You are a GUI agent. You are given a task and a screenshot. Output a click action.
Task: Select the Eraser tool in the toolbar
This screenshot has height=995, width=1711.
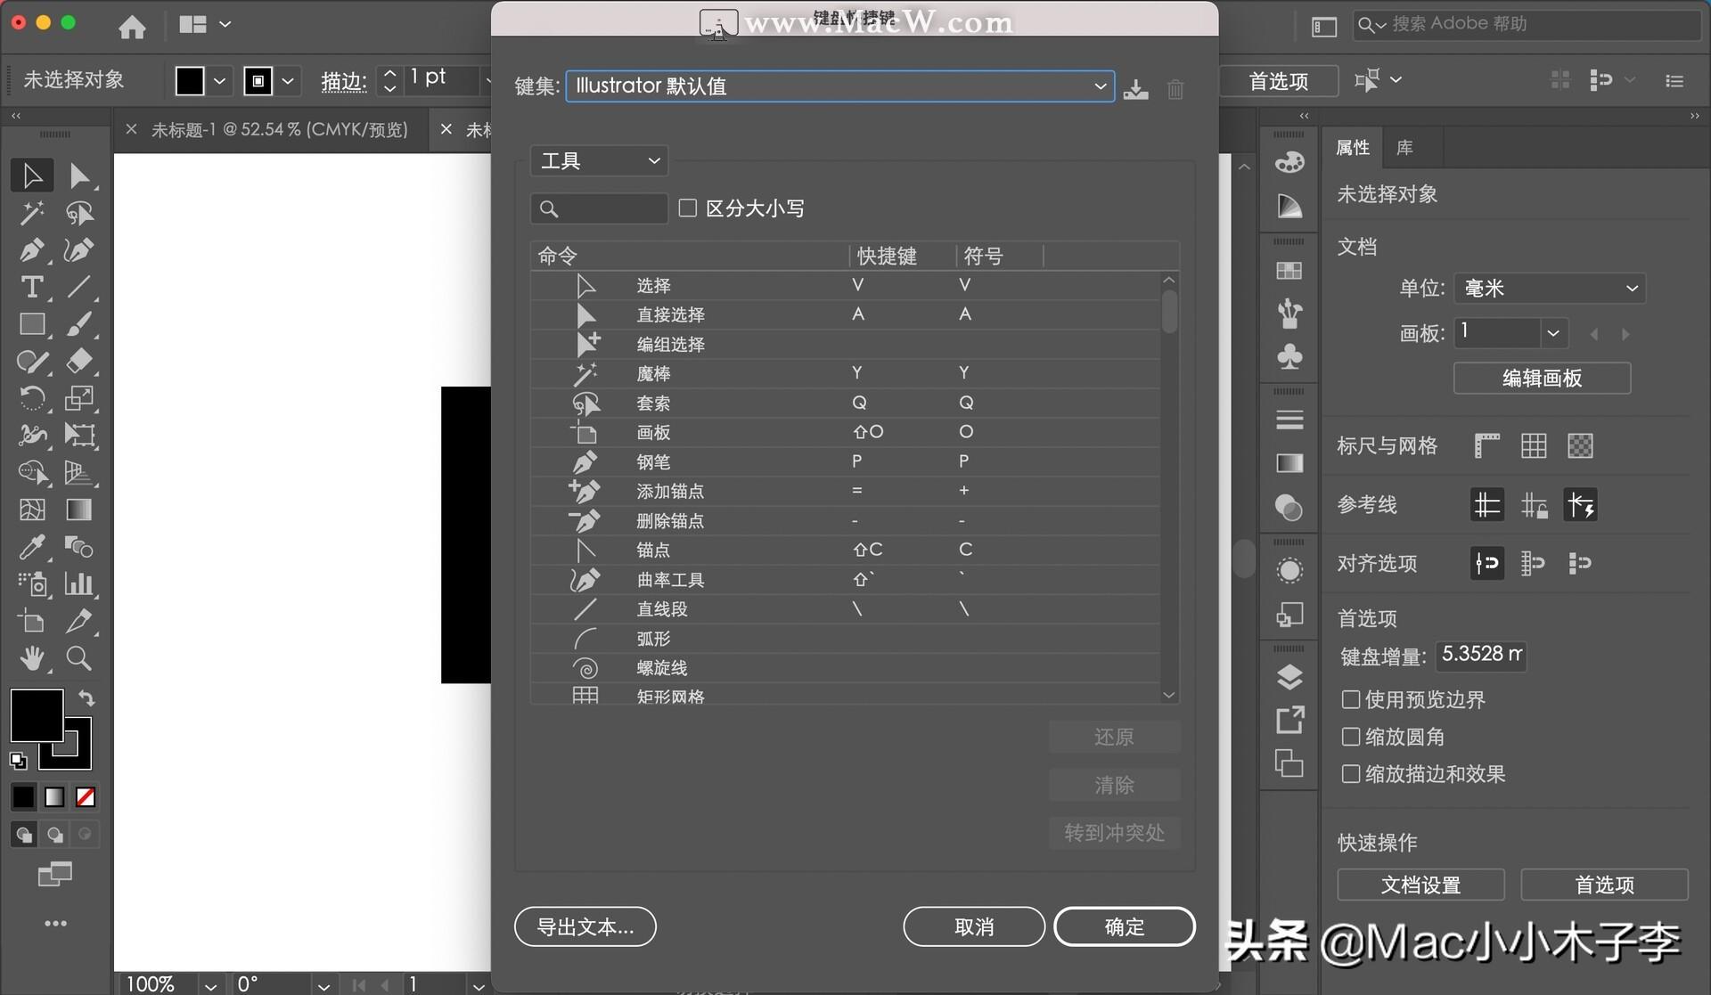click(x=79, y=361)
